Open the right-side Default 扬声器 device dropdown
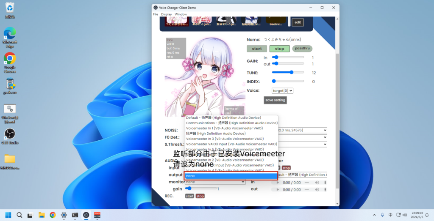434x221 pixels. [303, 175]
